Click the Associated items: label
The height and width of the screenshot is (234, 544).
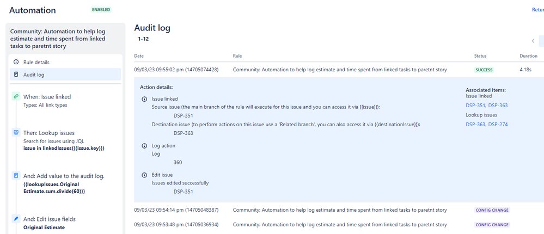pyautogui.click(x=486, y=90)
